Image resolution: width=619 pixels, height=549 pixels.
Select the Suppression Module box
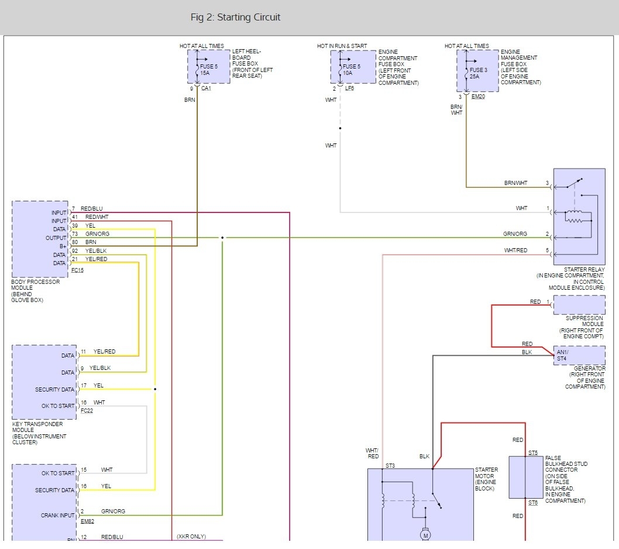click(579, 304)
